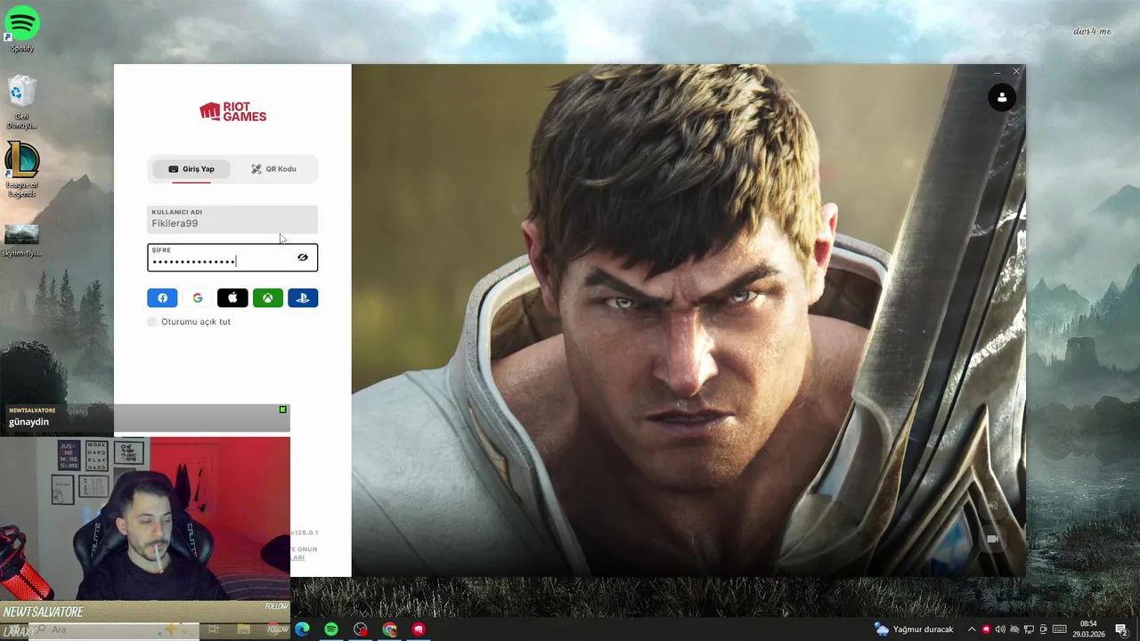Sign in with Google button

[x=198, y=298]
